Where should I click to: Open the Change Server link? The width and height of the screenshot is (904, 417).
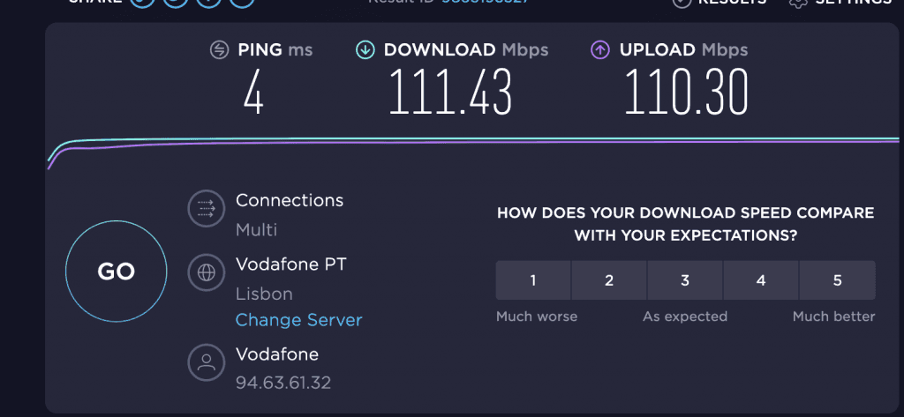(x=298, y=320)
